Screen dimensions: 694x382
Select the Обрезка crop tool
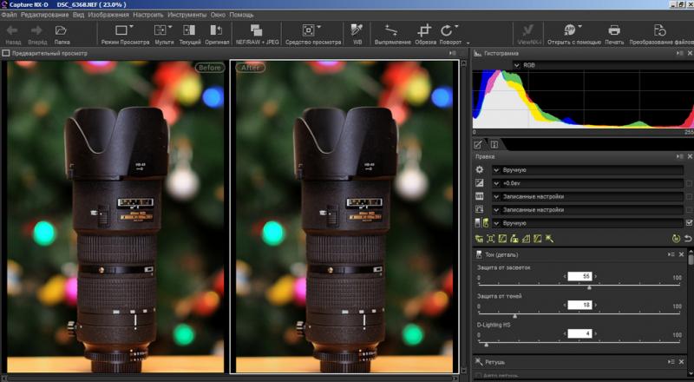coord(424,30)
